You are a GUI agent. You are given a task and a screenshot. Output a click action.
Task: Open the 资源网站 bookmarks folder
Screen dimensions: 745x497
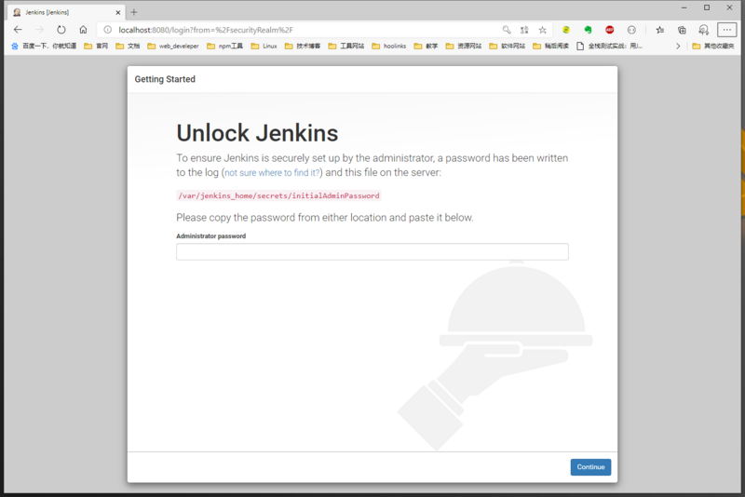[x=464, y=46]
